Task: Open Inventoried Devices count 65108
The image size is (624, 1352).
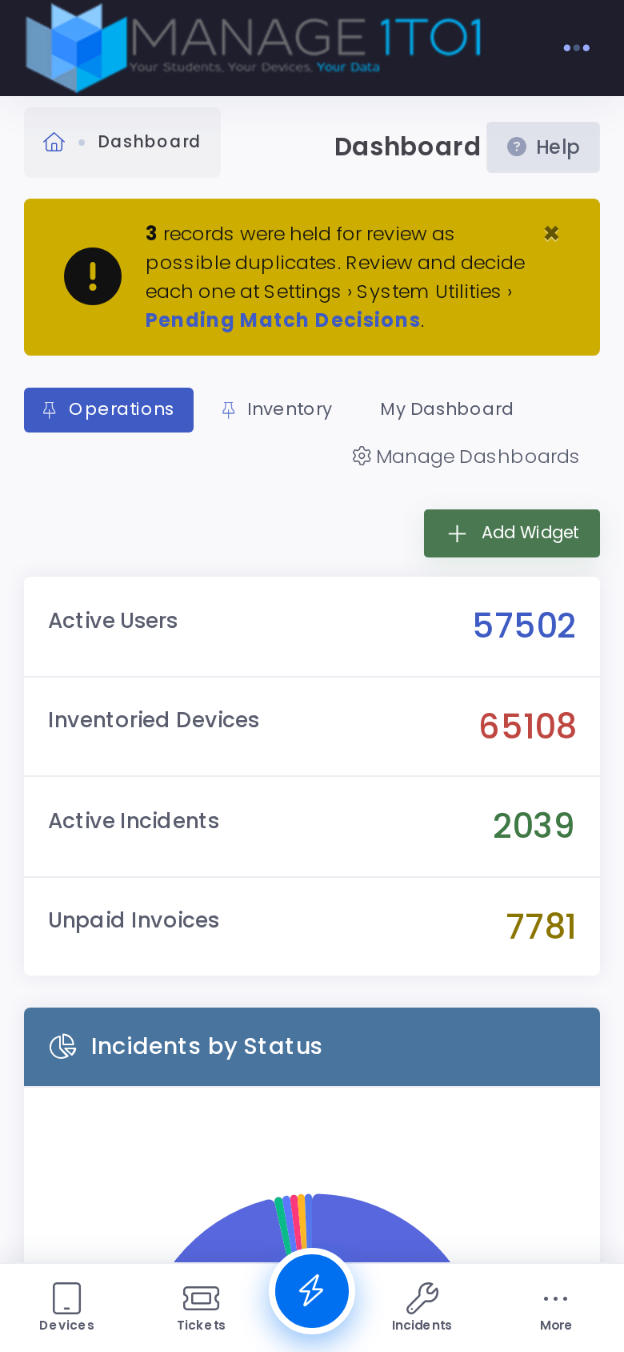Action: (527, 726)
